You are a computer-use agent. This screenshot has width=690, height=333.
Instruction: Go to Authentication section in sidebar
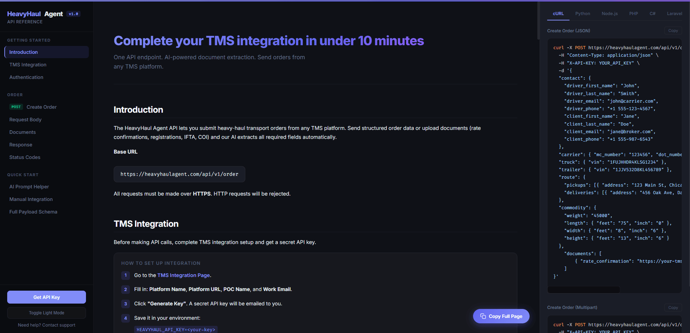point(46,77)
